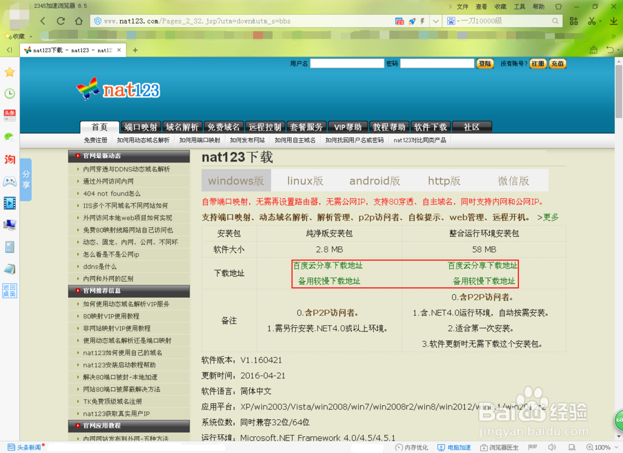
Task: Open the calculator icon in sidebar
Action: (9, 247)
